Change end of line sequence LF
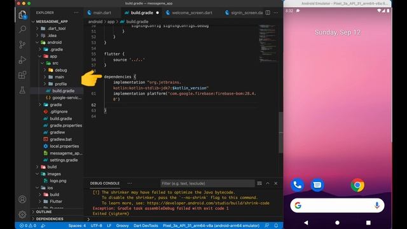The image size is (407, 229). [109, 226]
